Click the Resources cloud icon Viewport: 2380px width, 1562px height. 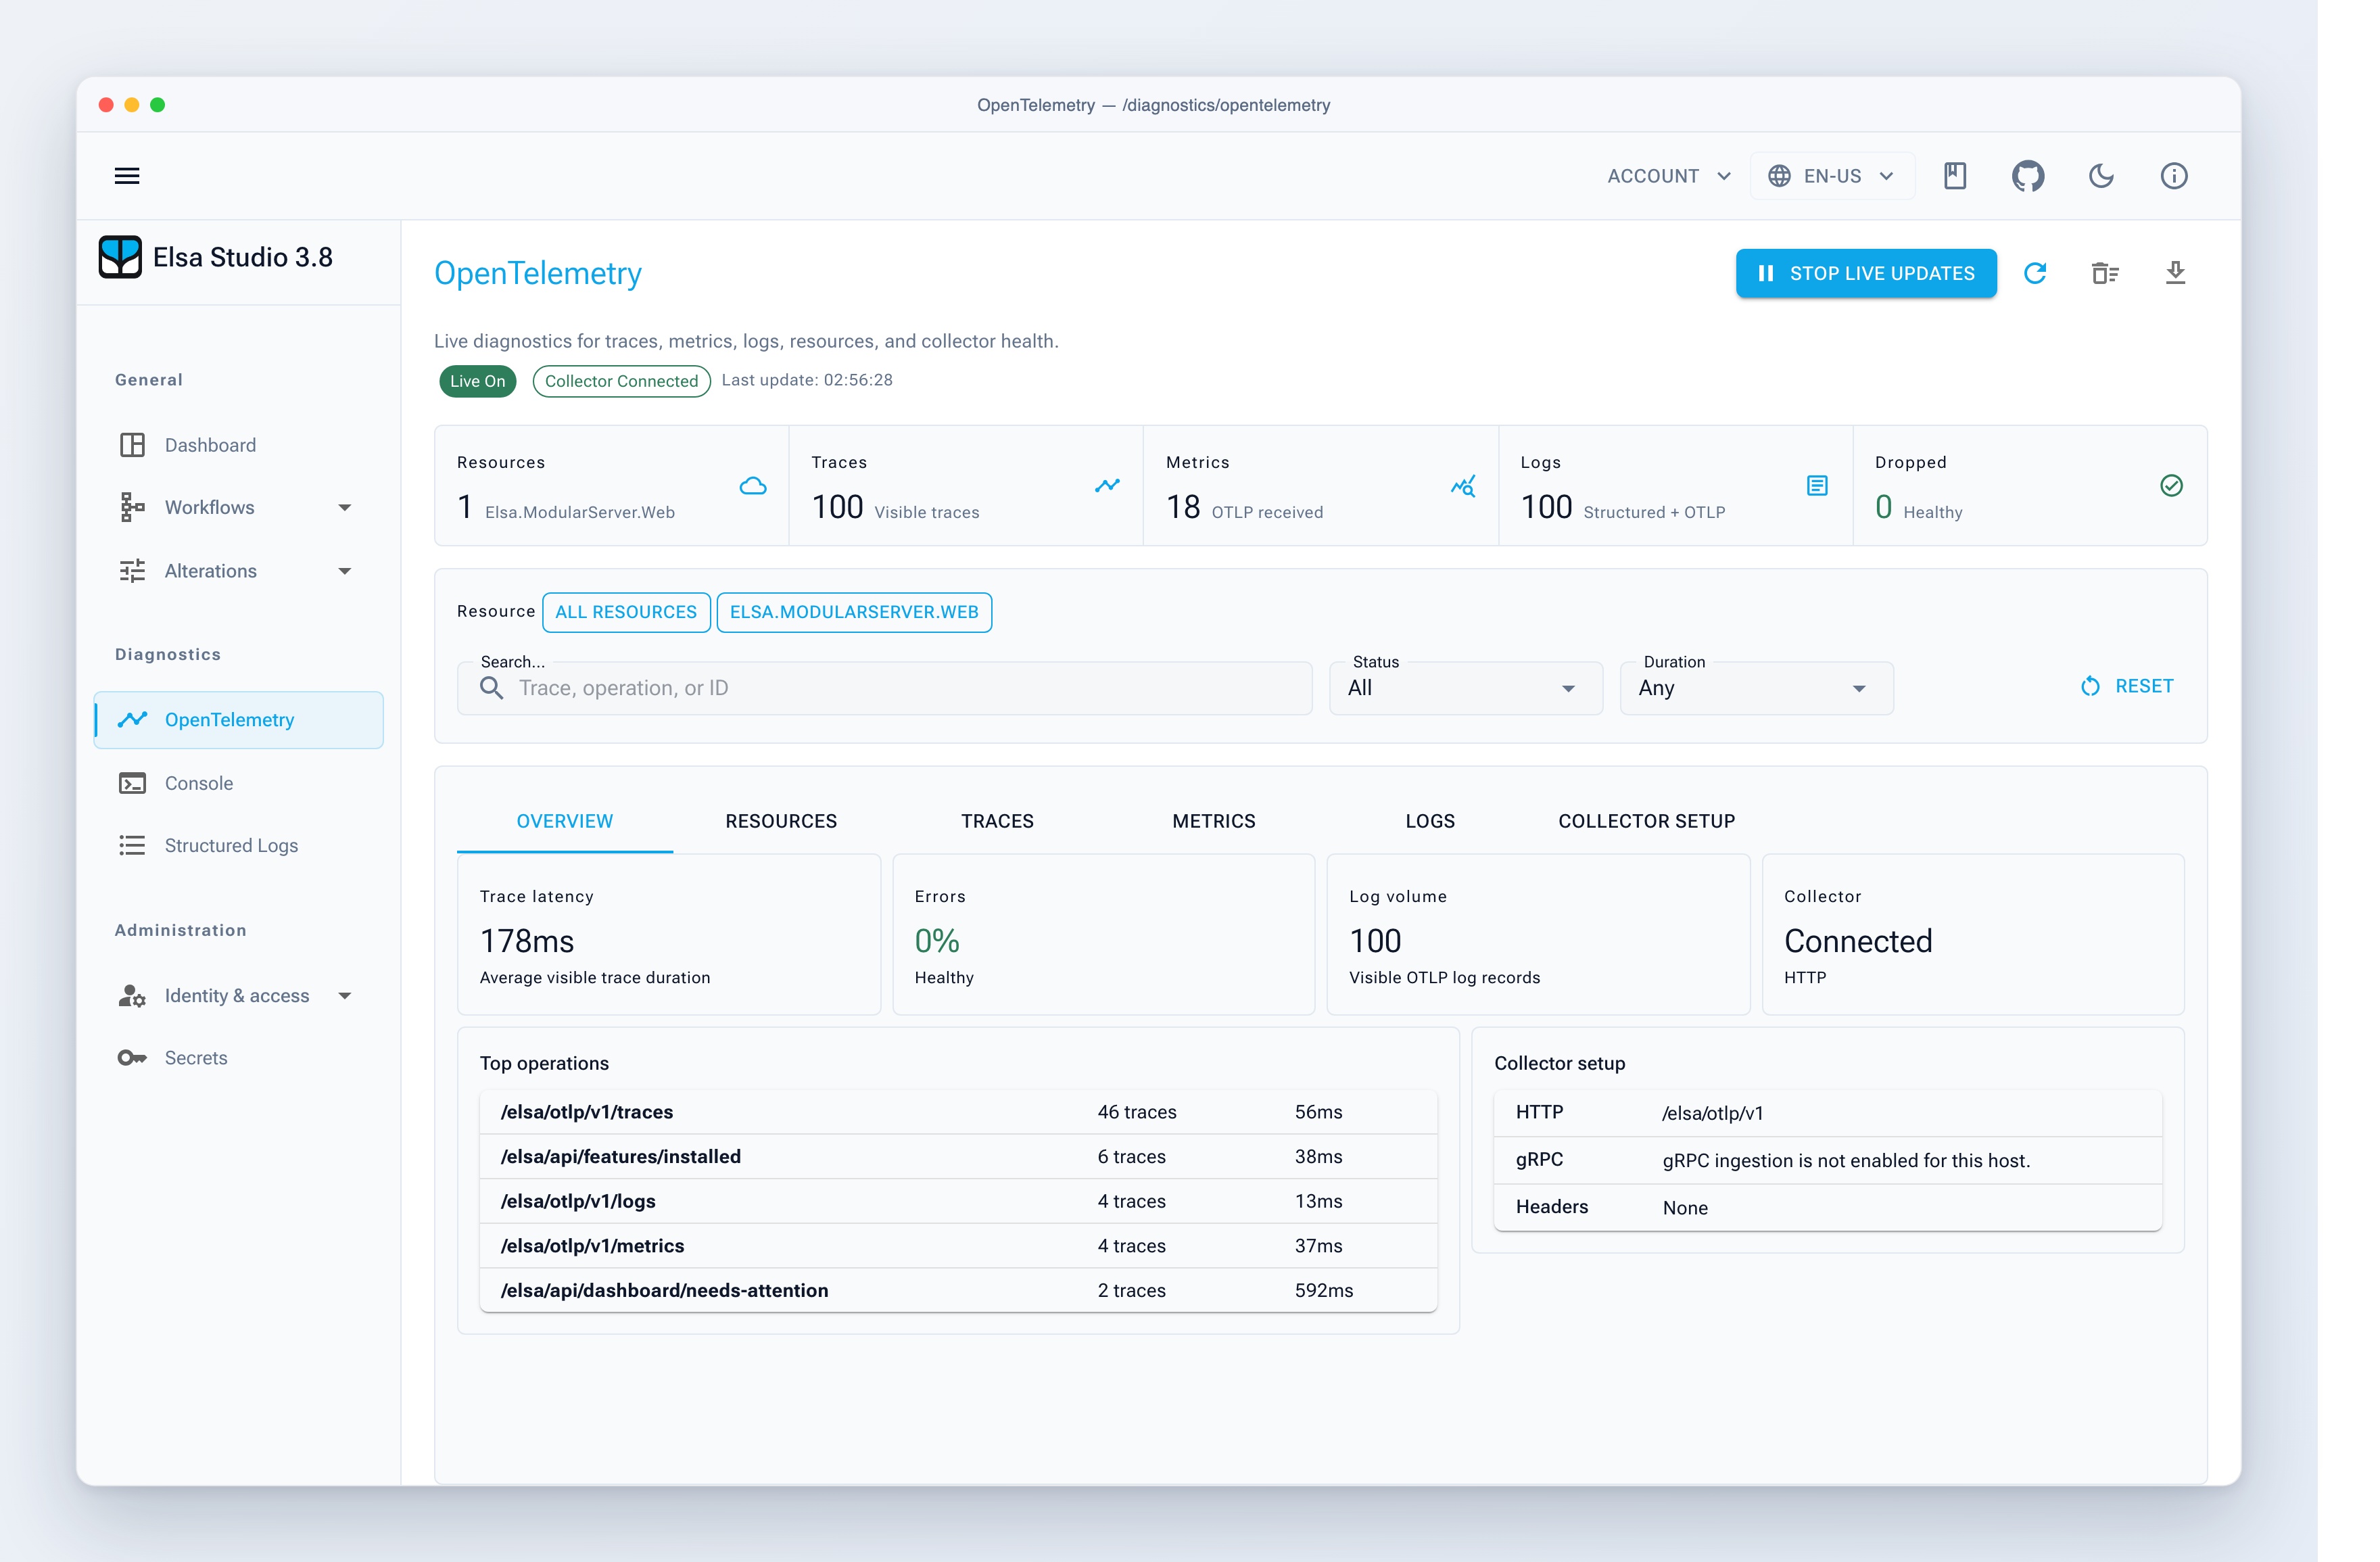(x=753, y=486)
